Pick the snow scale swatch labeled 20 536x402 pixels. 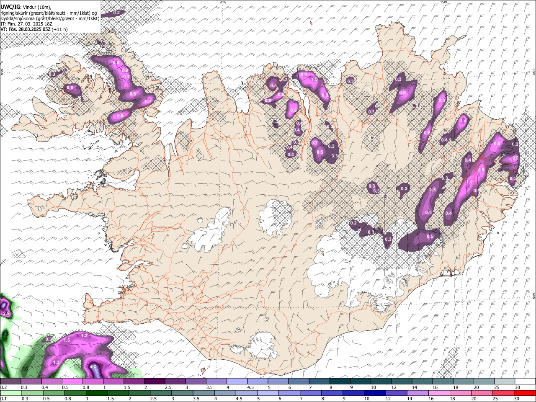[x=484, y=381]
